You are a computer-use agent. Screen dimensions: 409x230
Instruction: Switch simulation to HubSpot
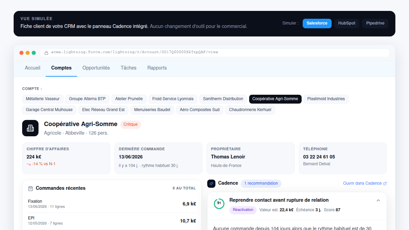click(x=347, y=24)
